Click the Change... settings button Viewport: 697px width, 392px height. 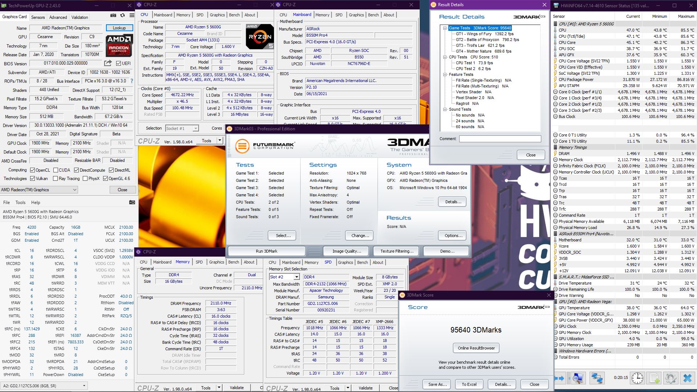(x=360, y=236)
